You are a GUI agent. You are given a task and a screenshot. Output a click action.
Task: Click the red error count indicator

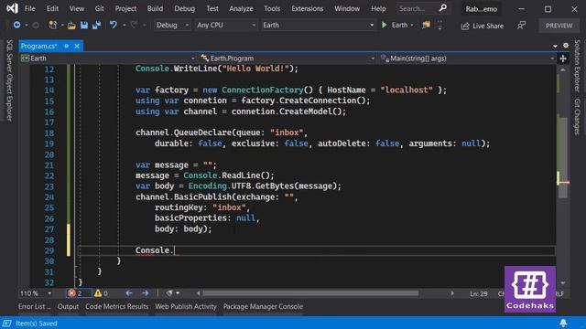(79, 293)
